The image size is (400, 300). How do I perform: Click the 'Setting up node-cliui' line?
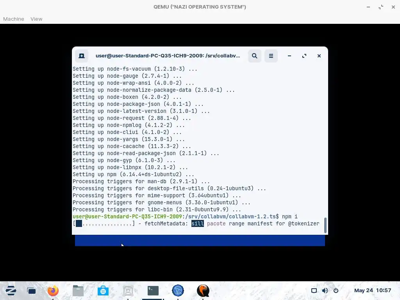point(127,132)
